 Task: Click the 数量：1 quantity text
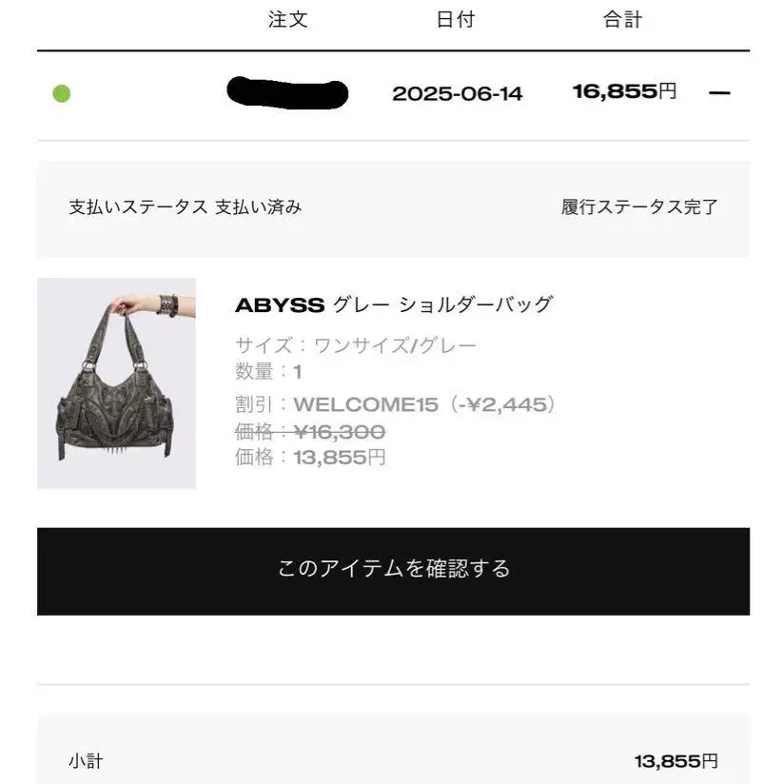click(x=268, y=371)
